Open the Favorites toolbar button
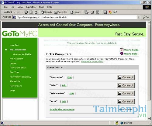152x126 pixels. coord(61,12)
